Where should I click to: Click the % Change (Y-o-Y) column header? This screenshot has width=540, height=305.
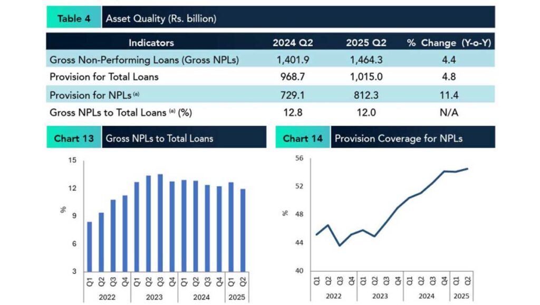pyautogui.click(x=449, y=43)
